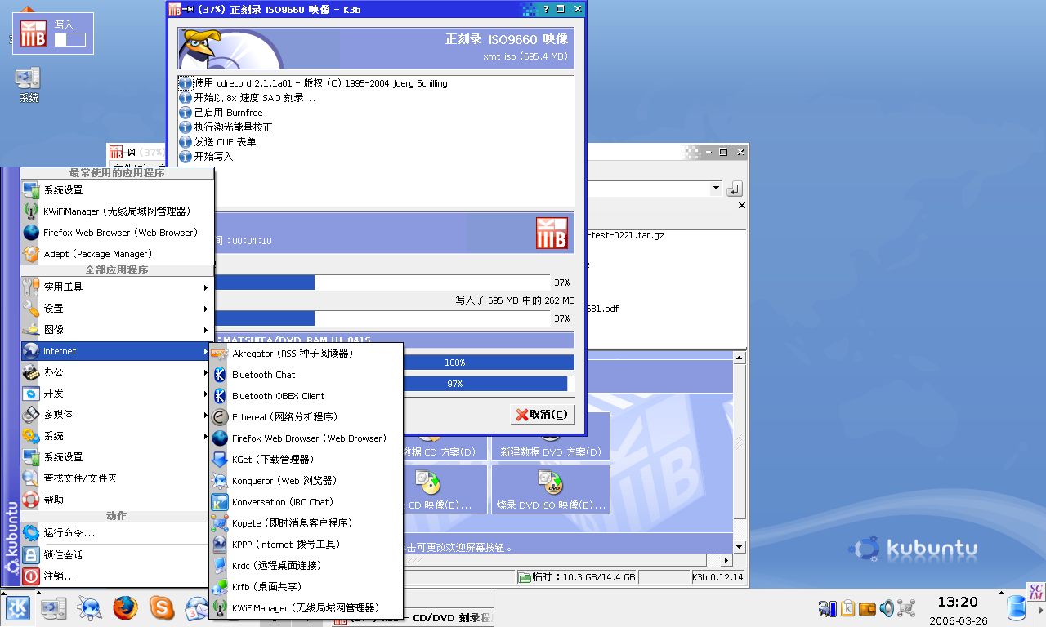
Task: Open Kopete instant messenger
Action: (306, 523)
